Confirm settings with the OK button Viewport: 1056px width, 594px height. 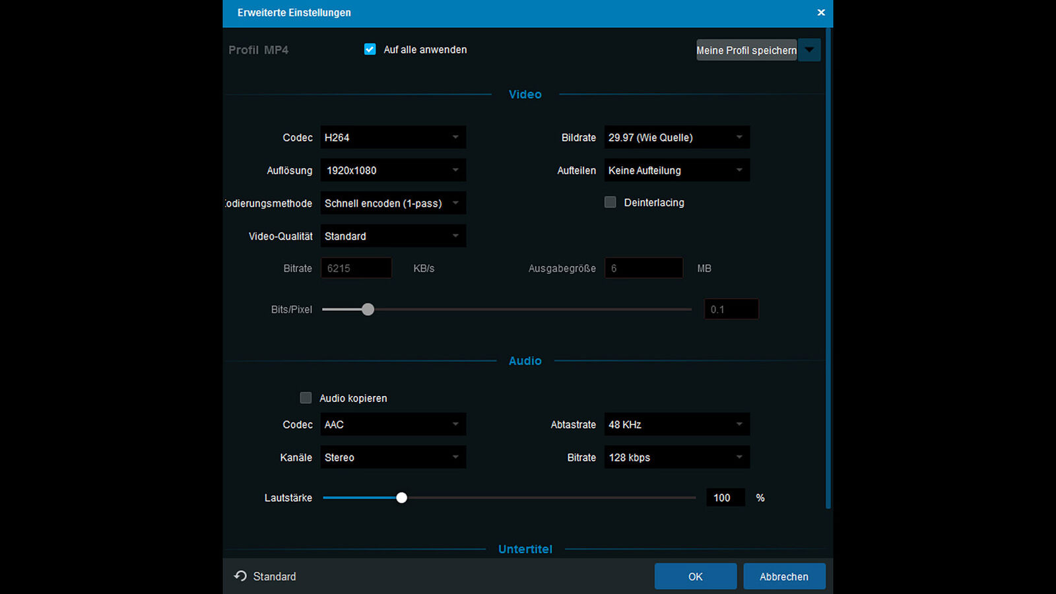click(x=695, y=576)
